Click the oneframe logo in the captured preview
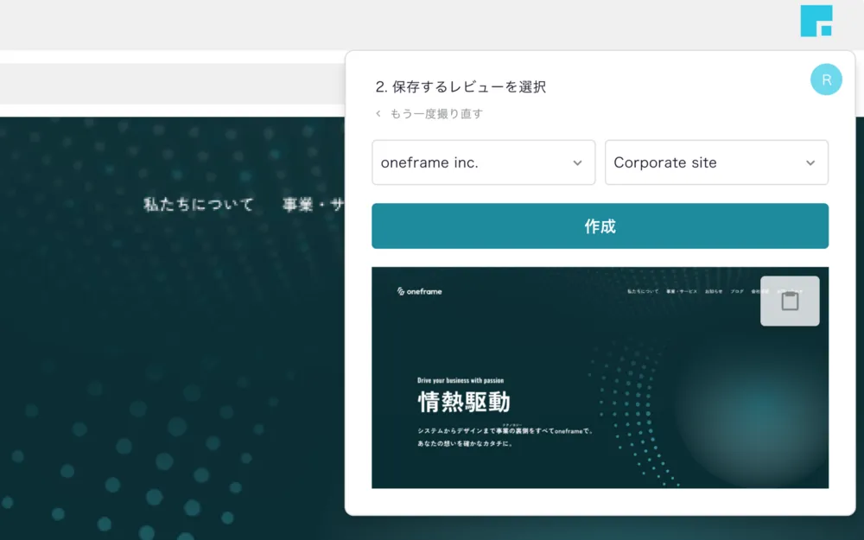 click(x=420, y=292)
